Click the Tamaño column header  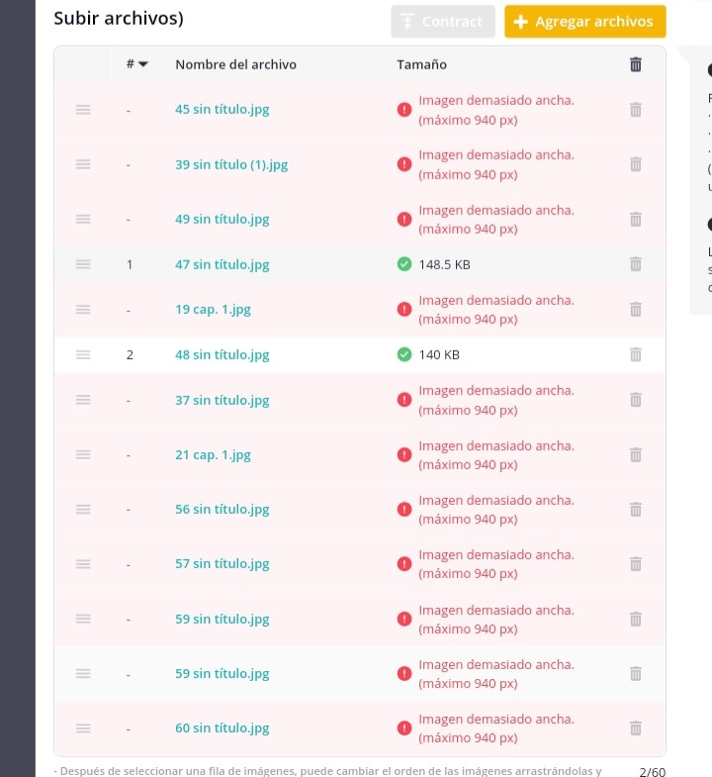click(x=421, y=64)
